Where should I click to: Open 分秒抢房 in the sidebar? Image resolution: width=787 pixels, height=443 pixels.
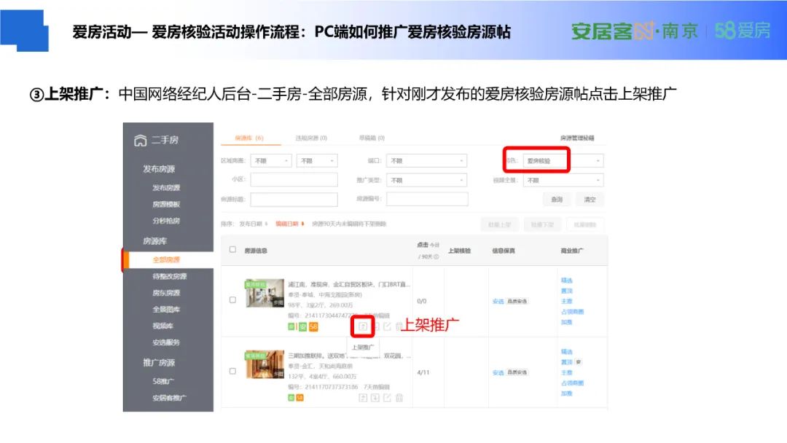pyautogui.click(x=166, y=221)
